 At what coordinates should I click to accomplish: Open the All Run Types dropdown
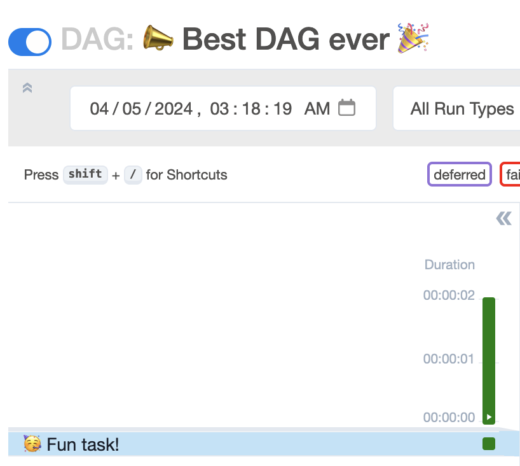(x=462, y=109)
